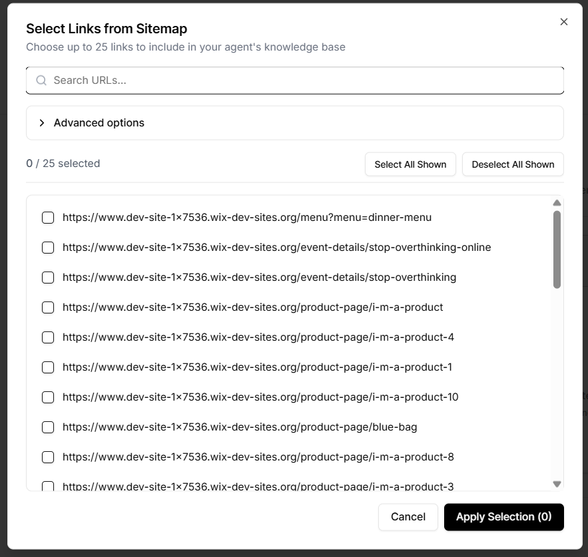588x557 pixels.
Task: Toggle the i-m-a-product-8 checkbox
Action: point(48,457)
